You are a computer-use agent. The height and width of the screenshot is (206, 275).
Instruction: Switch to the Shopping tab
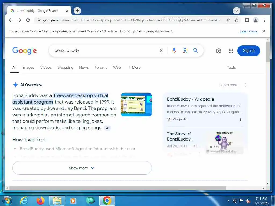(66, 67)
